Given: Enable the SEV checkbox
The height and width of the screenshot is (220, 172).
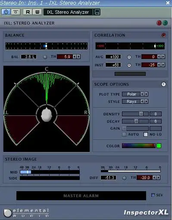Looking at the screenshot, I should point(153,195).
